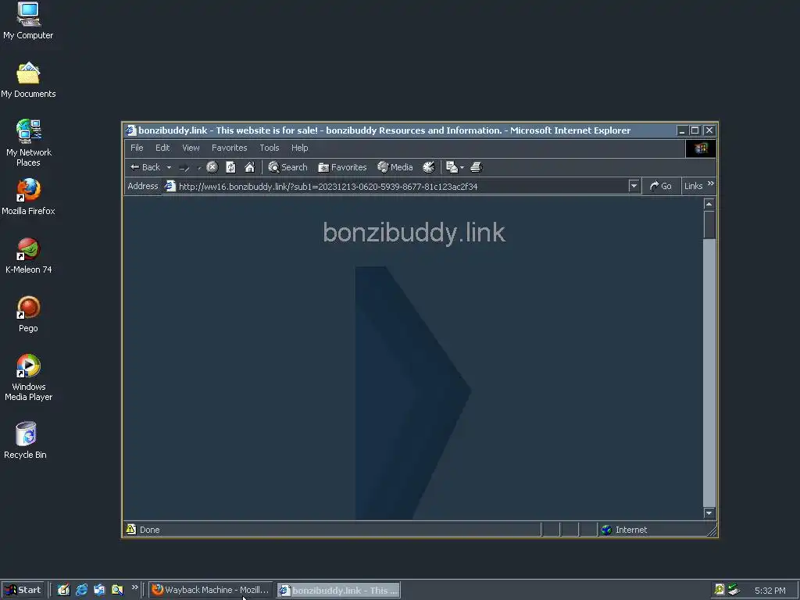The height and width of the screenshot is (600, 800).
Task: Maximize the Internet Explorer window
Action: 695,130
